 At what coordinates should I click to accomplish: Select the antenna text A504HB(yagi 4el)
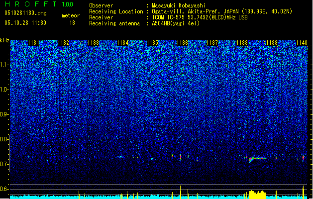point(176,23)
